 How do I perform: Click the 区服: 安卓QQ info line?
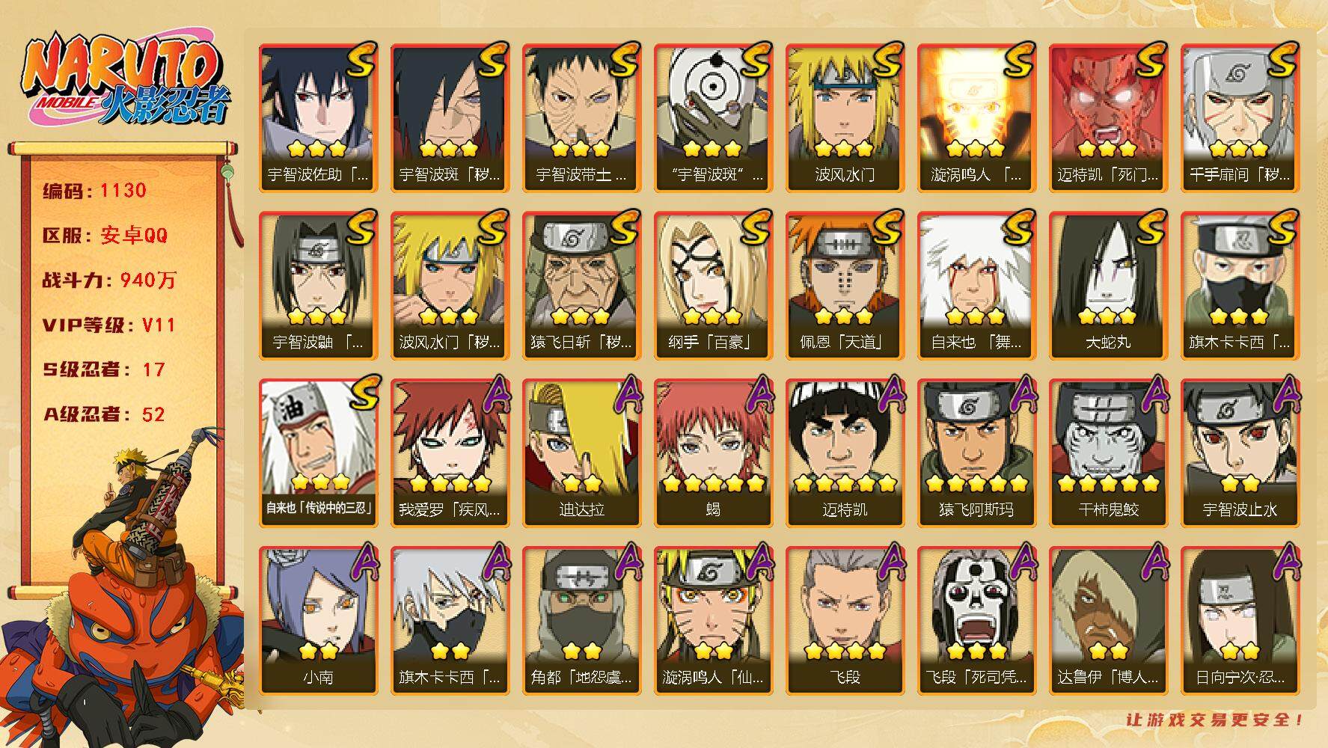pos(105,235)
